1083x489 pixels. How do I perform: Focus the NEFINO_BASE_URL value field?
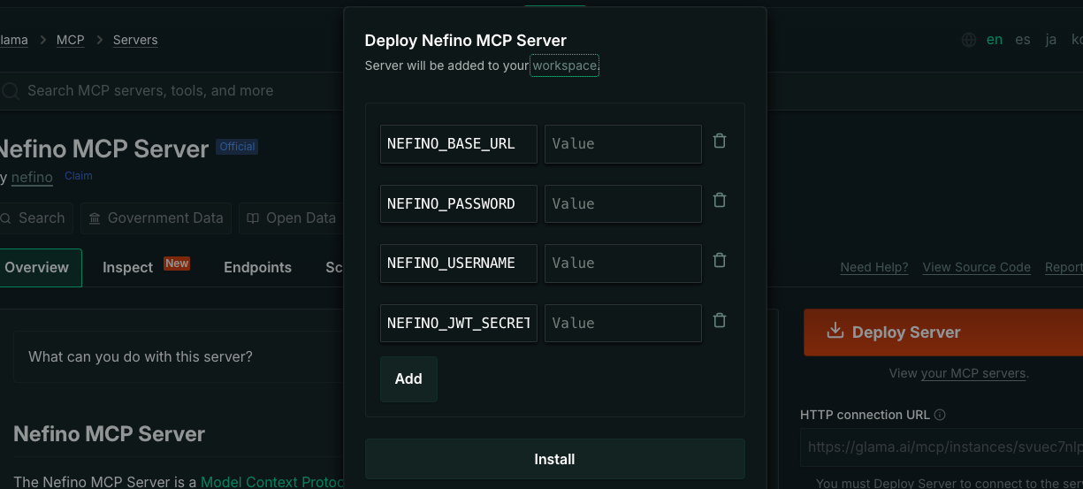tap(623, 144)
